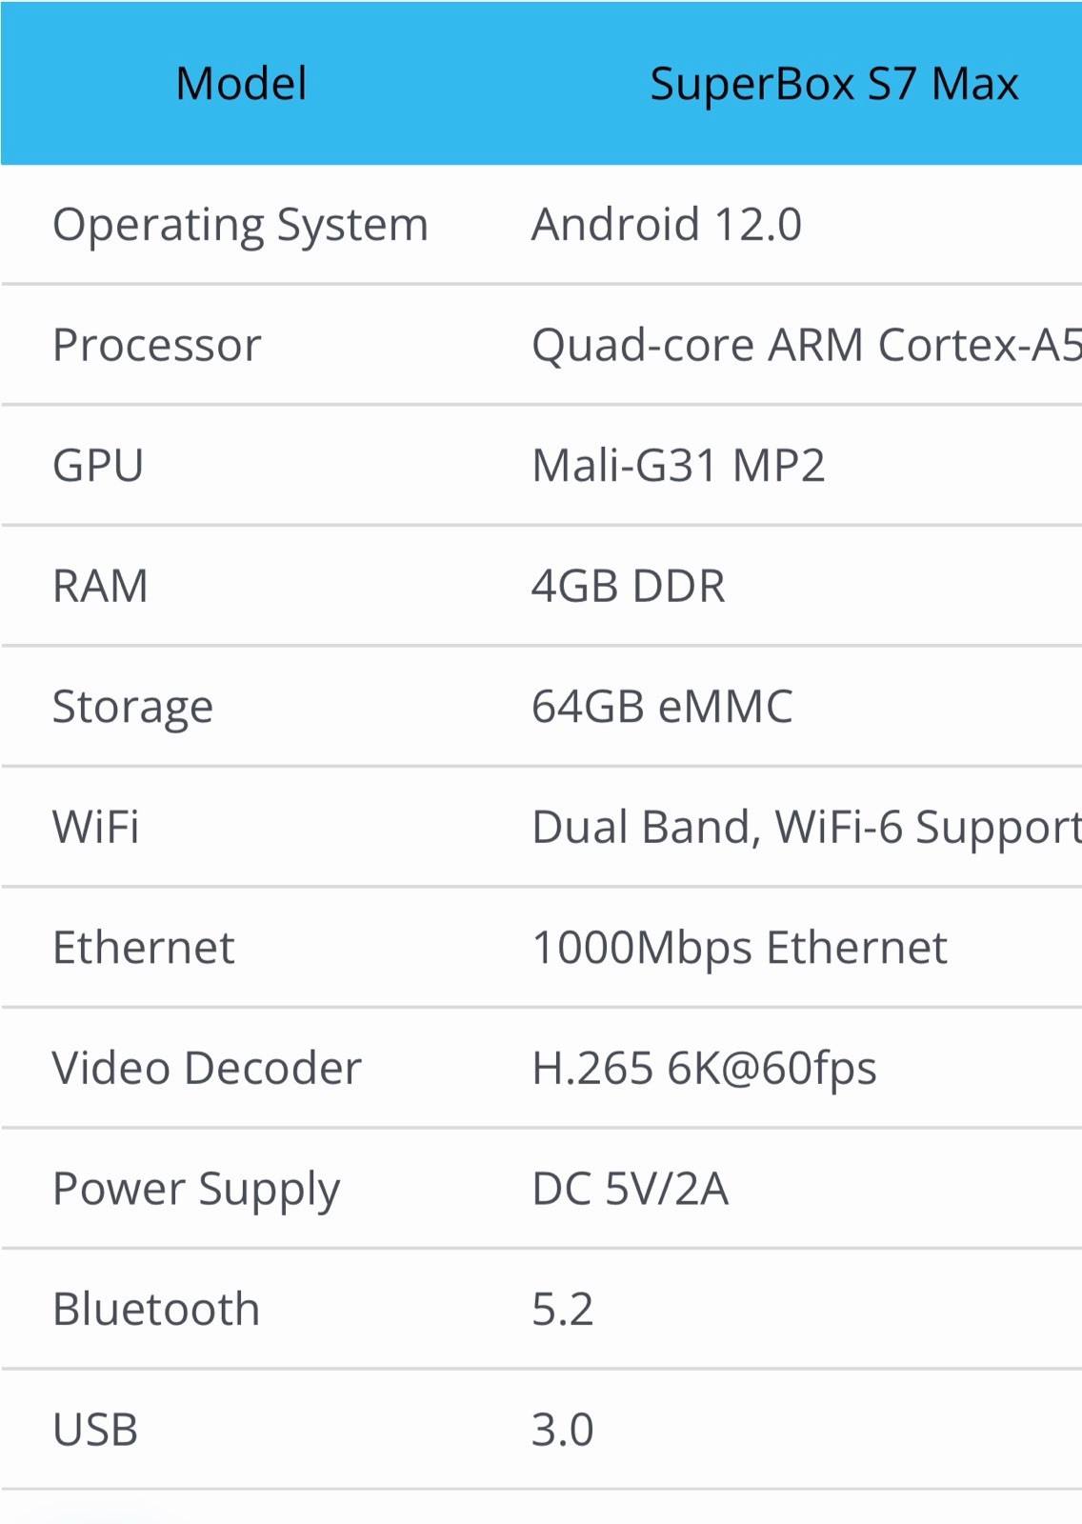The image size is (1082, 1524).
Task: Select the Model header cell
Action: (x=241, y=84)
